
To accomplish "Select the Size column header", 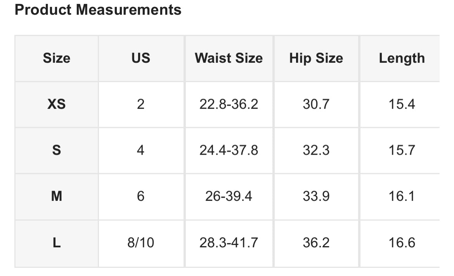I will (57, 58).
